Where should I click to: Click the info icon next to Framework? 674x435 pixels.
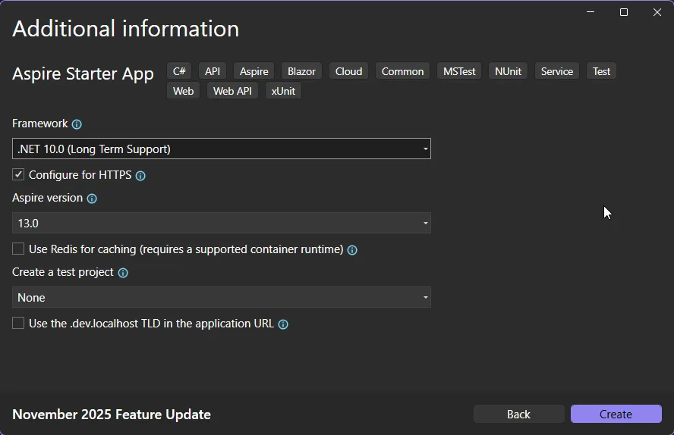pos(77,124)
